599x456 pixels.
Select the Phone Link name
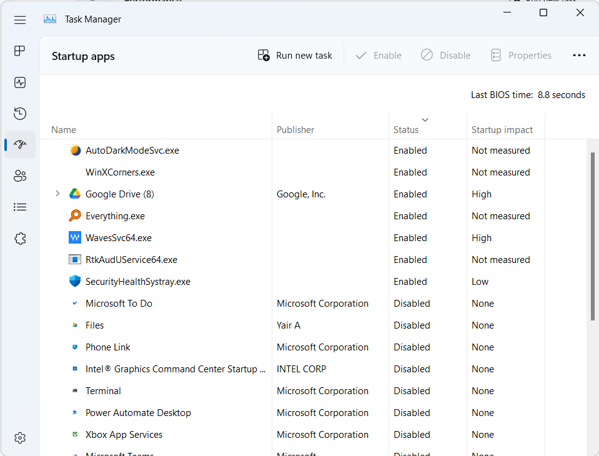(107, 347)
